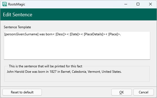Click inside the Sentence Template text box

[77, 46]
